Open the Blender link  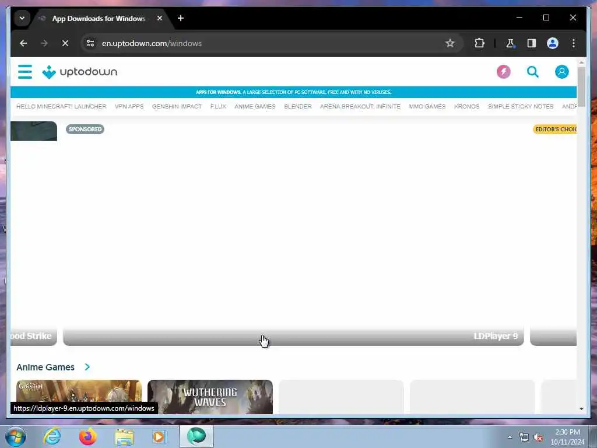click(298, 107)
